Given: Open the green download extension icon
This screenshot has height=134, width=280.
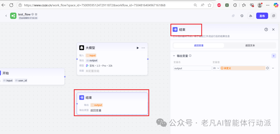Looking at the screenshot, I should (x=227, y=5).
